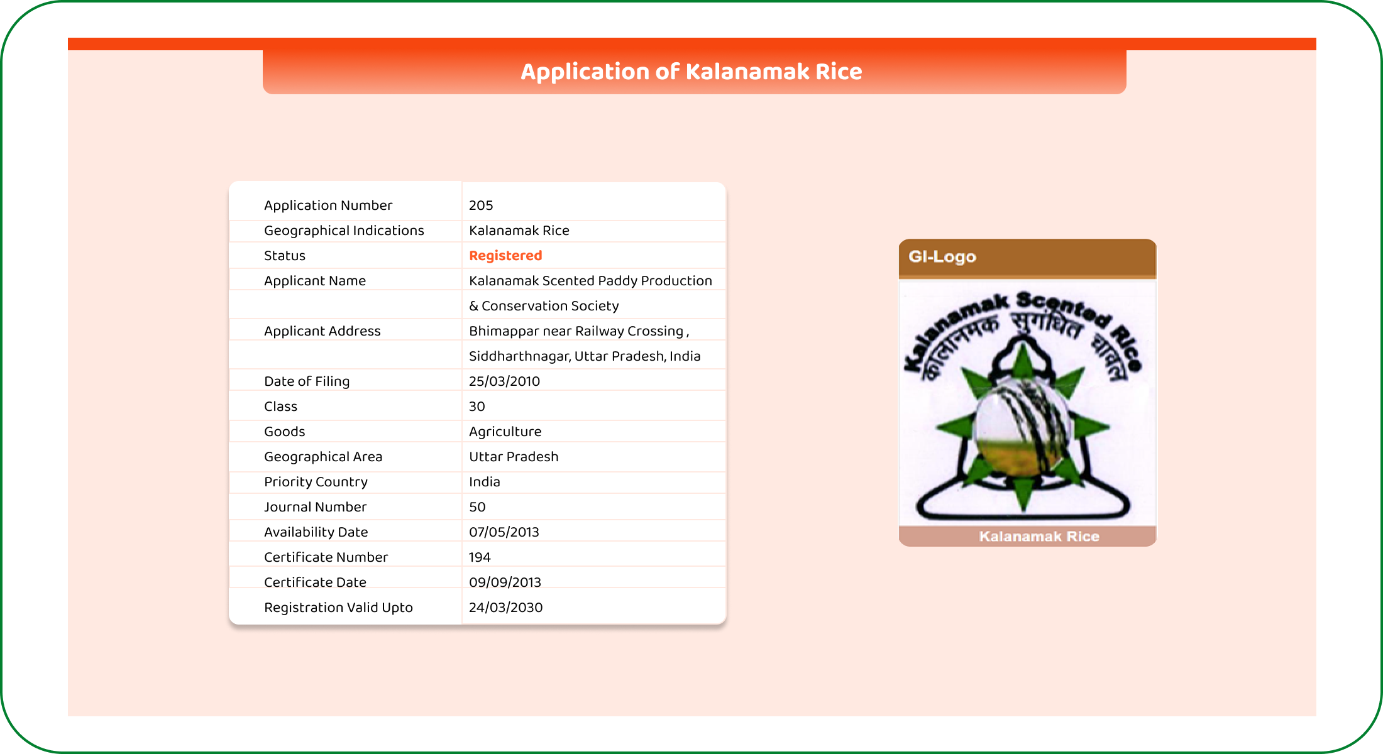The width and height of the screenshot is (1383, 754).
Task: Click the Kalanamak Scented Paddy Production text
Action: point(590,281)
